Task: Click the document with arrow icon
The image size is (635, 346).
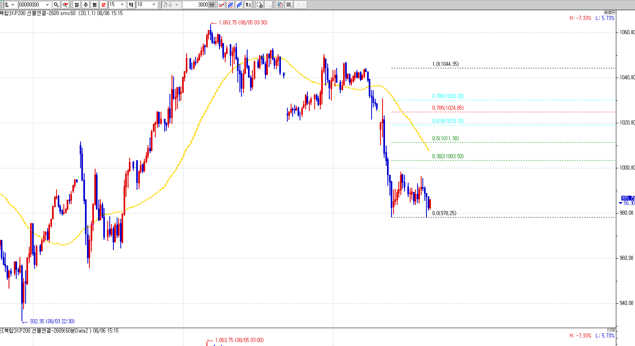Action: tap(259, 4)
